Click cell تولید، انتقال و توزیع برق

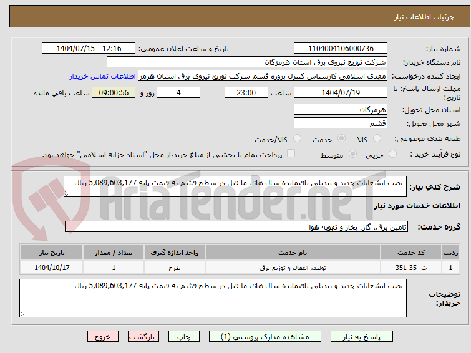pyautogui.click(x=293, y=268)
